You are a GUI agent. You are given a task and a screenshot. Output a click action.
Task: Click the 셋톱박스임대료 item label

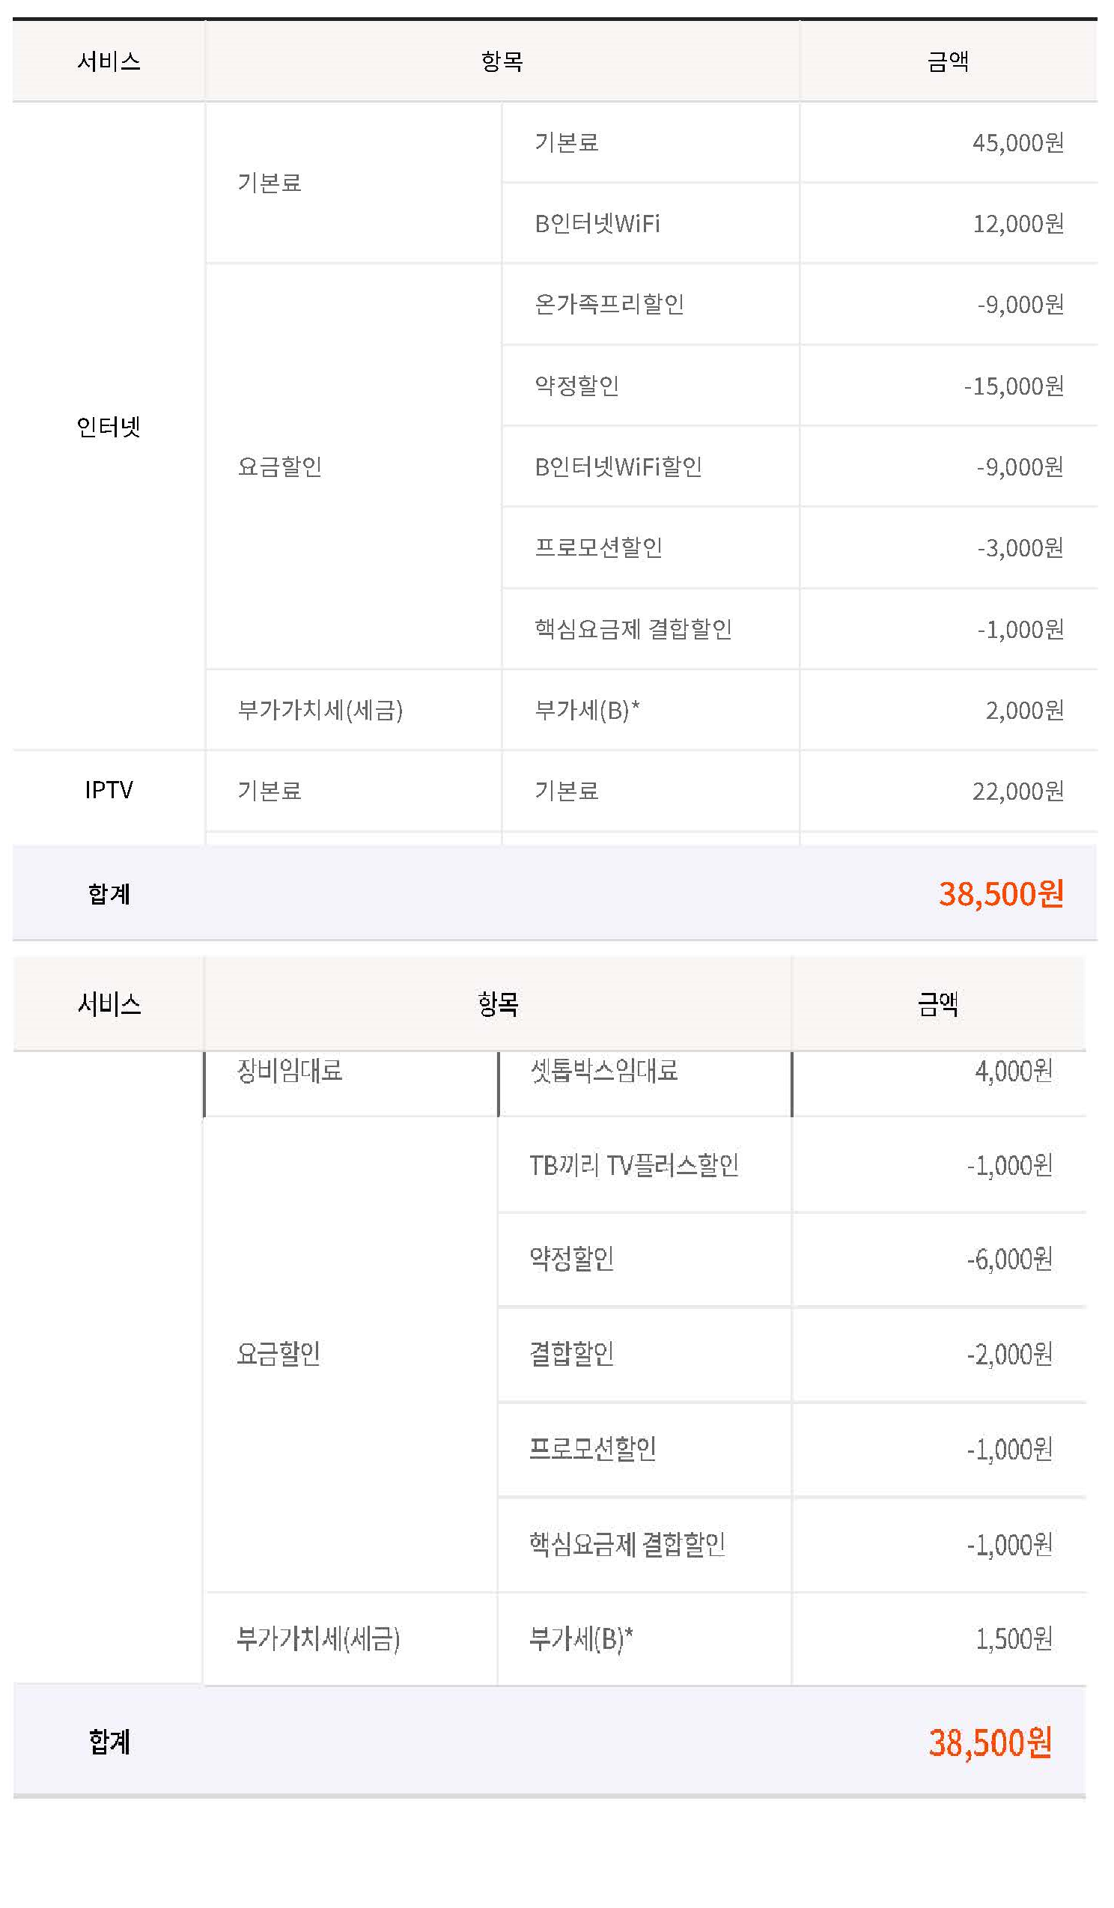(603, 1071)
